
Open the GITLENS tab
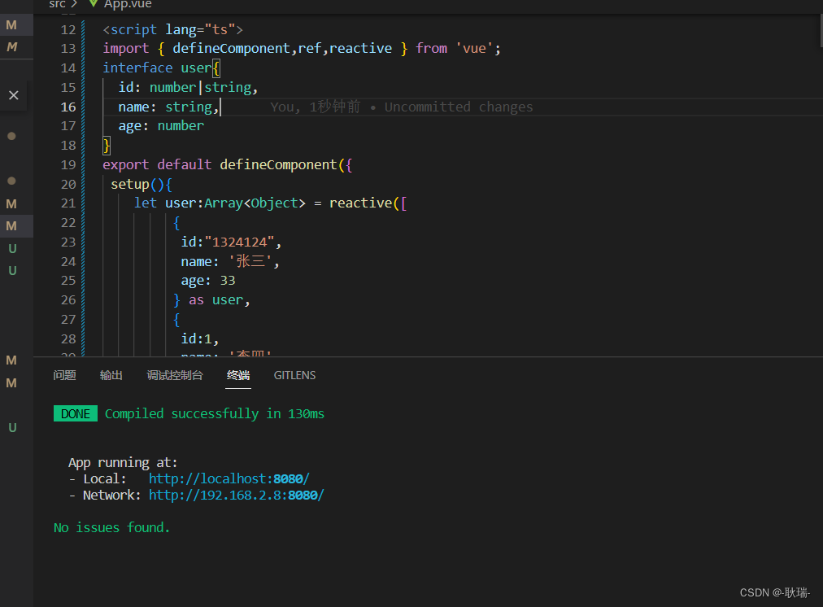click(x=294, y=375)
